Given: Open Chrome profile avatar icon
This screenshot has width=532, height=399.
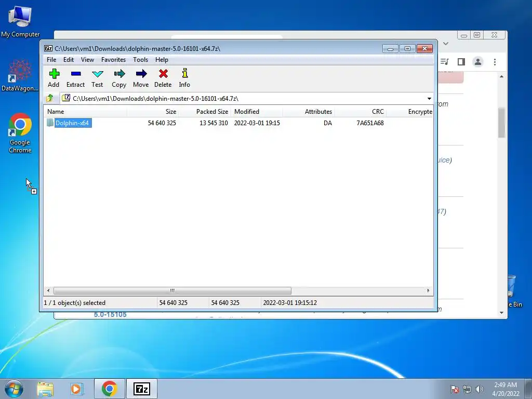Looking at the screenshot, I should (x=478, y=62).
